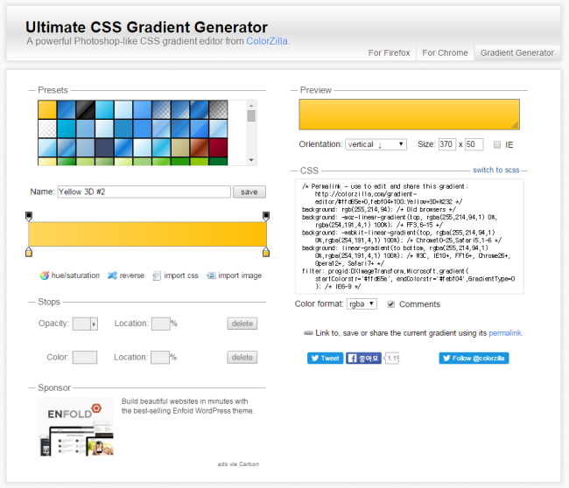
Task: Click the chain link icon beside permalink text
Action: 308,333
